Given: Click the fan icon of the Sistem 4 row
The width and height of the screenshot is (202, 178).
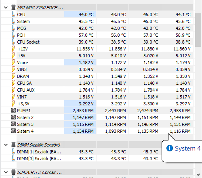Looking at the screenshot, I should [x=13, y=131].
